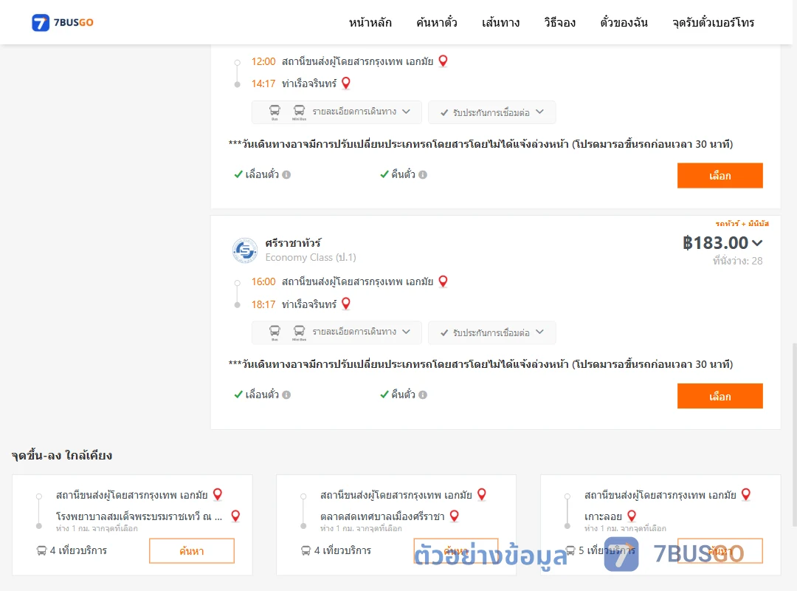This screenshot has height=591, width=797.
Task: Click the bus icon beside 4 เที่ยวบริการ in the market card
Action: coord(306,551)
